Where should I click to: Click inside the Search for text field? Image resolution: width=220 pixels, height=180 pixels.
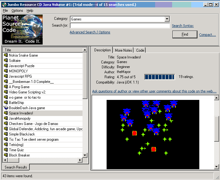click(x=120, y=26)
